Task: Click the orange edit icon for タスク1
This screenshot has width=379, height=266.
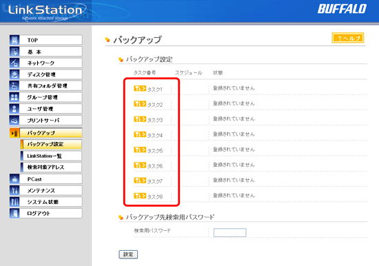Action: pyautogui.click(x=140, y=88)
